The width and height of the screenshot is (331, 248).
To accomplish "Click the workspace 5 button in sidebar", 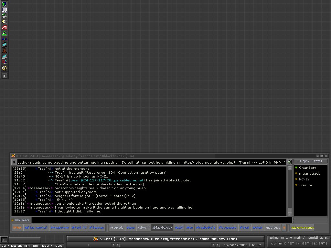I will pyautogui.click(x=4, y=75).
